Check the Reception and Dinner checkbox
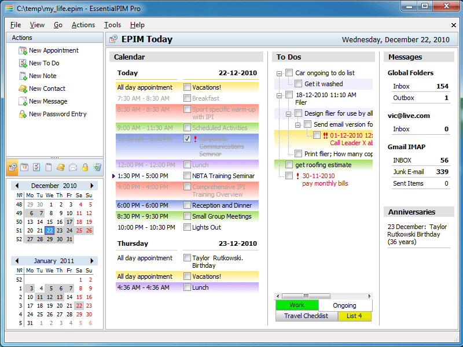The width and height of the screenshot is (463, 347). [x=187, y=205]
